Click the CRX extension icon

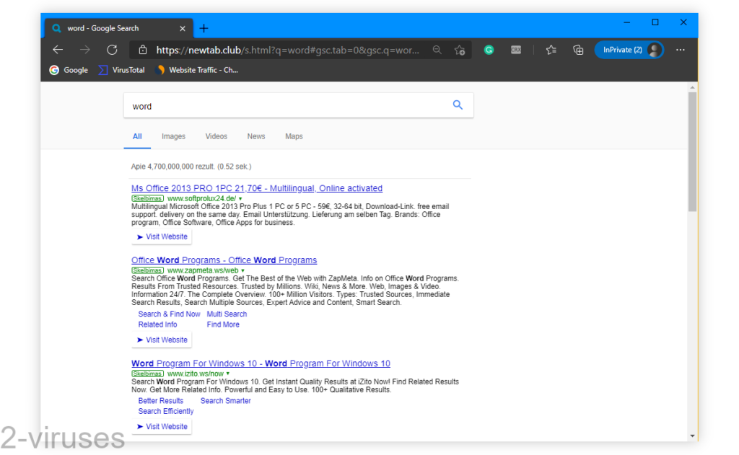(515, 50)
